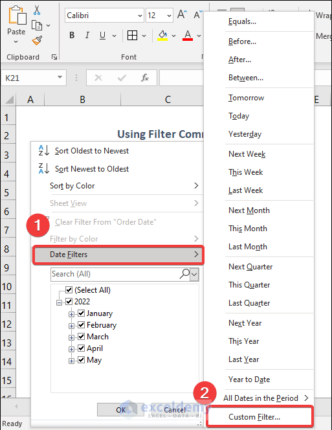Open the Name Box K21 dropdown
The height and width of the screenshot is (430, 332).
[60, 77]
